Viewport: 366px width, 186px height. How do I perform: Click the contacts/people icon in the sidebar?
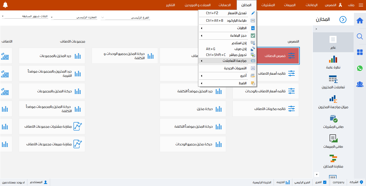pyautogui.click(x=360, y=84)
